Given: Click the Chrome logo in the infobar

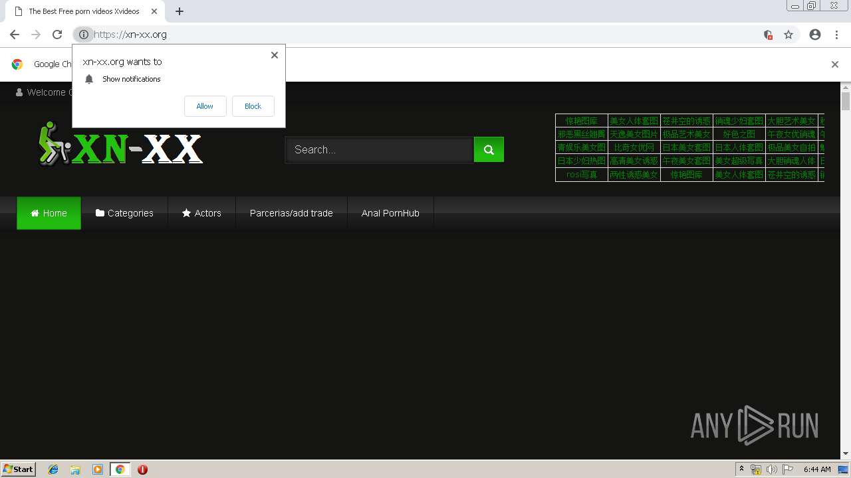Looking at the screenshot, I should click(x=17, y=64).
